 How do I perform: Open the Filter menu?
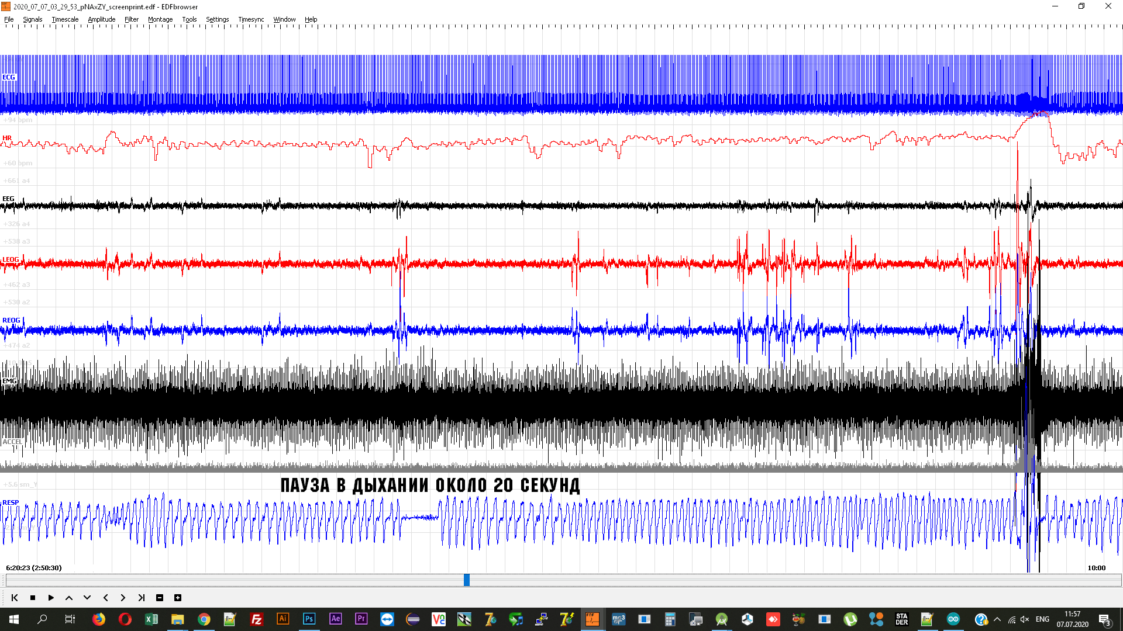[x=132, y=19]
